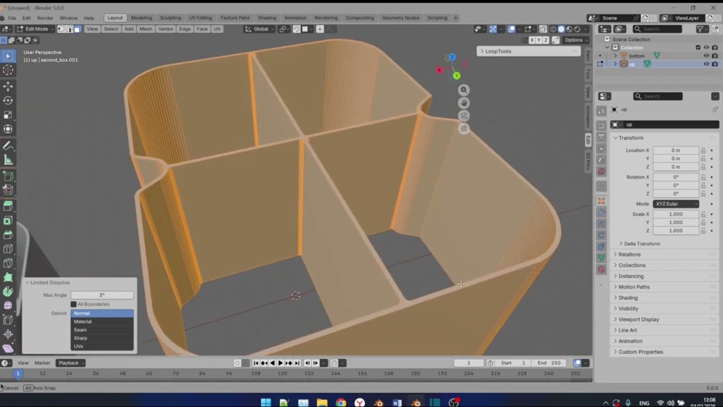Enable the All Boundaries checkbox
Image resolution: width=723 pixels, height=407 pixels.
click(x=73, y=304)
